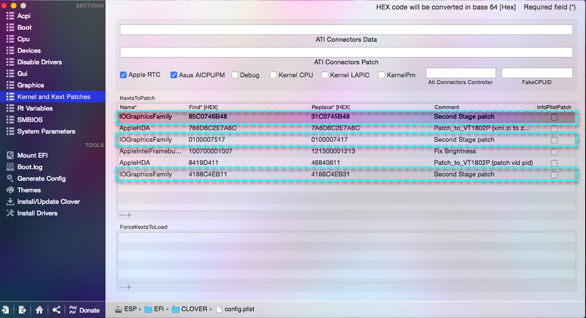Click Find value 4188C4EB11
This screenshot has height=318, width=586.
pos(208,174)
